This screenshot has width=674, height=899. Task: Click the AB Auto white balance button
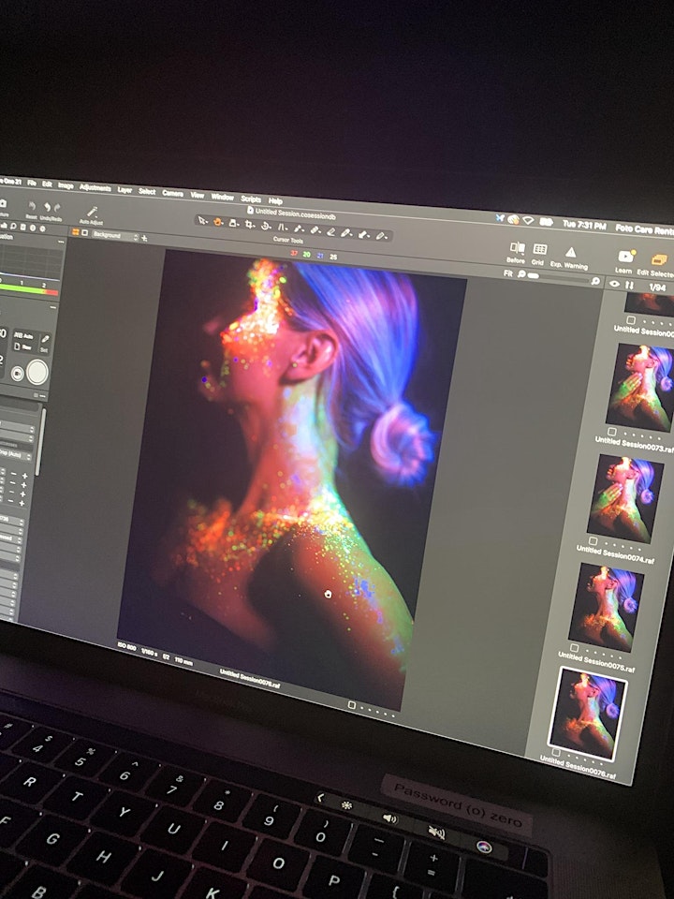(x=22, y=336)
